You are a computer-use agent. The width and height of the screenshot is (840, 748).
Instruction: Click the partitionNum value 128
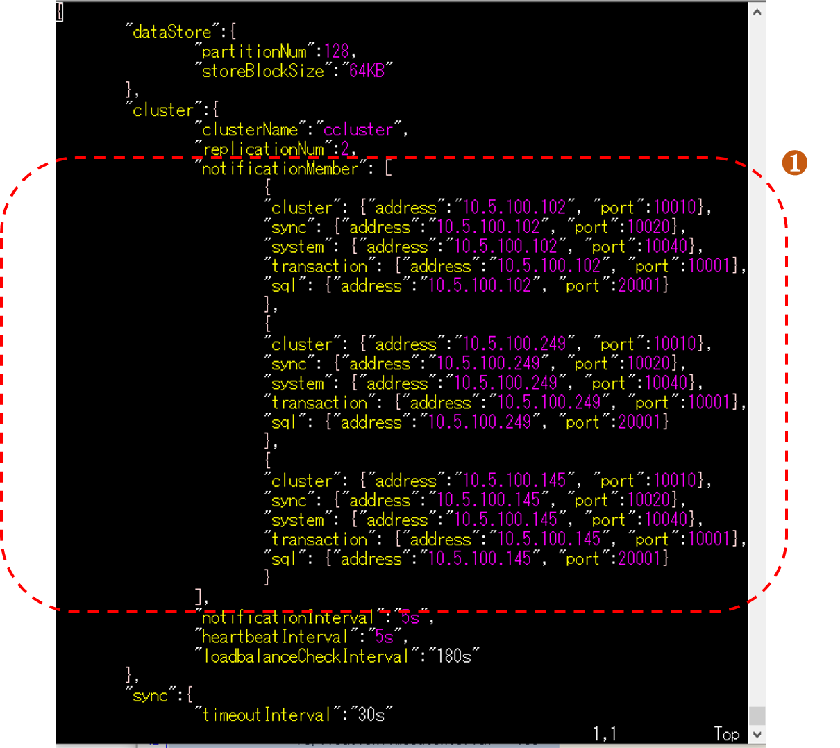pos(337,51)
